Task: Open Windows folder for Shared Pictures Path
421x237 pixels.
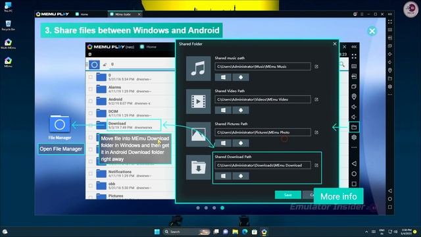Action: 223,144
